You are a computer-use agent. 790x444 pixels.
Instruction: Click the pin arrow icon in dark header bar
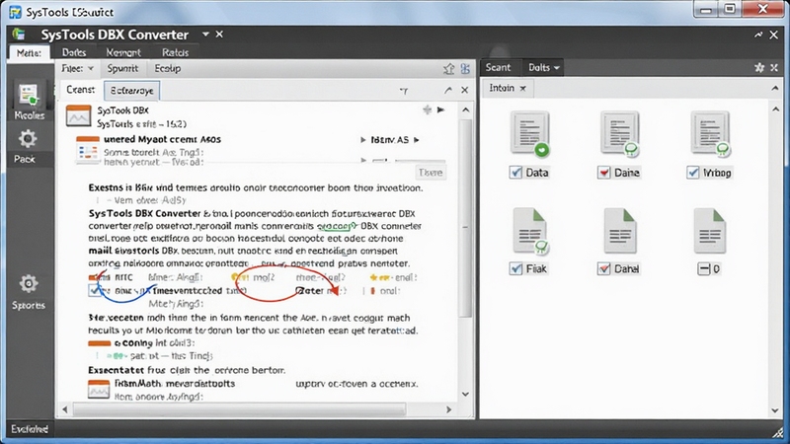758,35
